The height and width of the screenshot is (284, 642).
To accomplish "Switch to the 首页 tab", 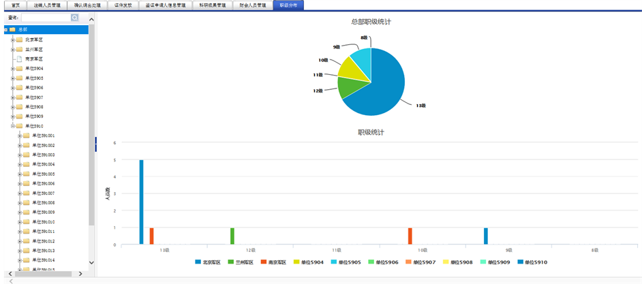I will [16, 5].
